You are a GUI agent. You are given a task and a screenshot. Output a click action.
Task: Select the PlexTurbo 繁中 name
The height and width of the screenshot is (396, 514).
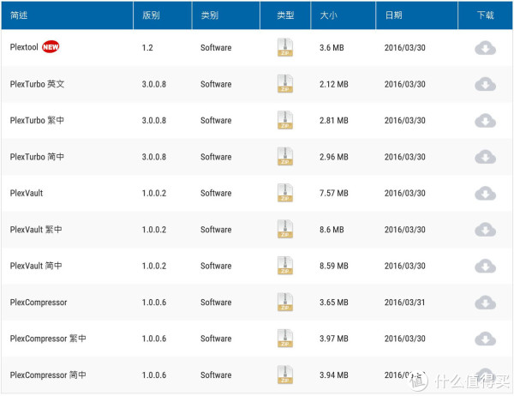point(37,120)
